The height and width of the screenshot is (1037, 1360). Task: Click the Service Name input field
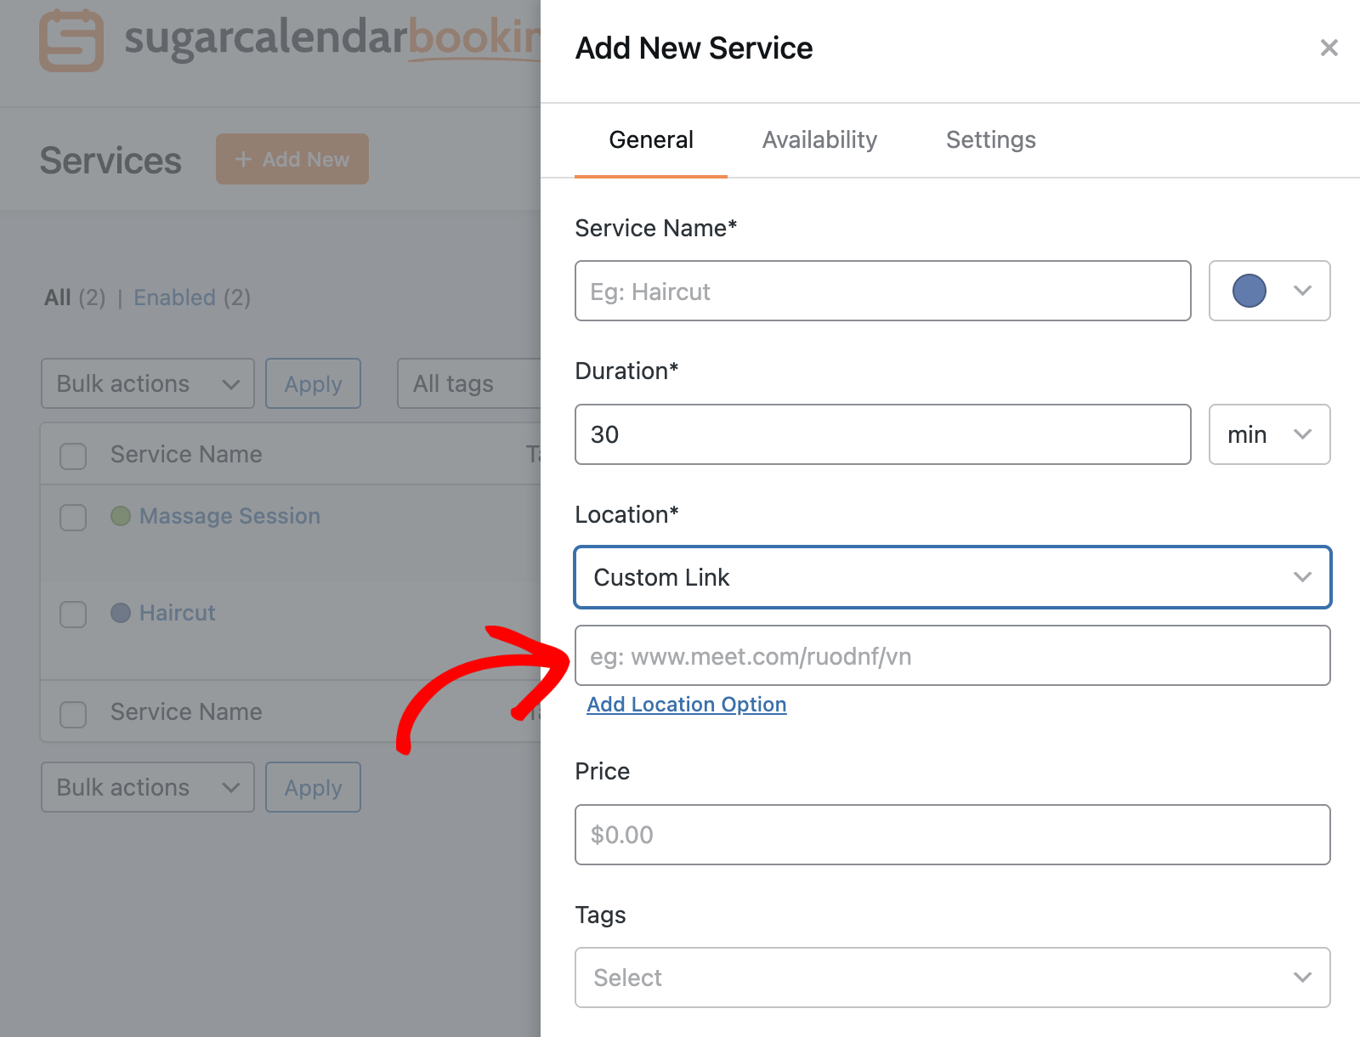pyautogui.click(x=882, y=291)
